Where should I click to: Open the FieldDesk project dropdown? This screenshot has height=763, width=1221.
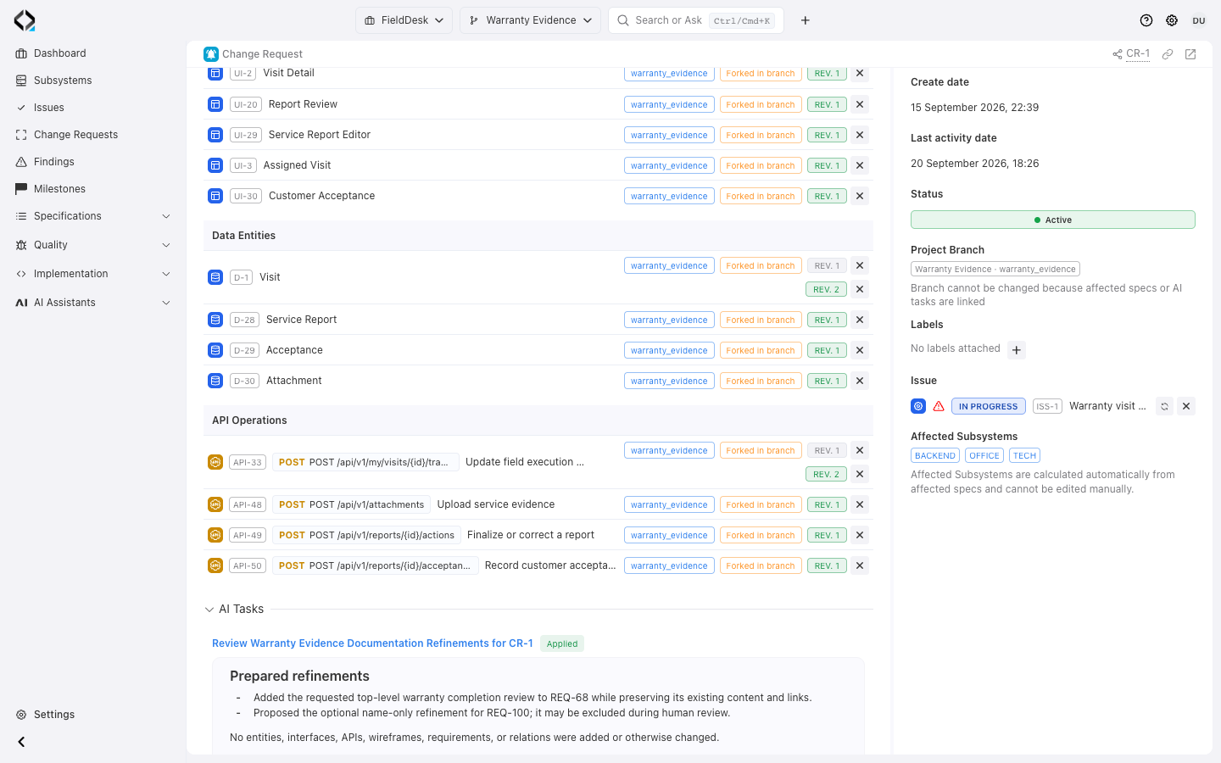click(404, 20)
